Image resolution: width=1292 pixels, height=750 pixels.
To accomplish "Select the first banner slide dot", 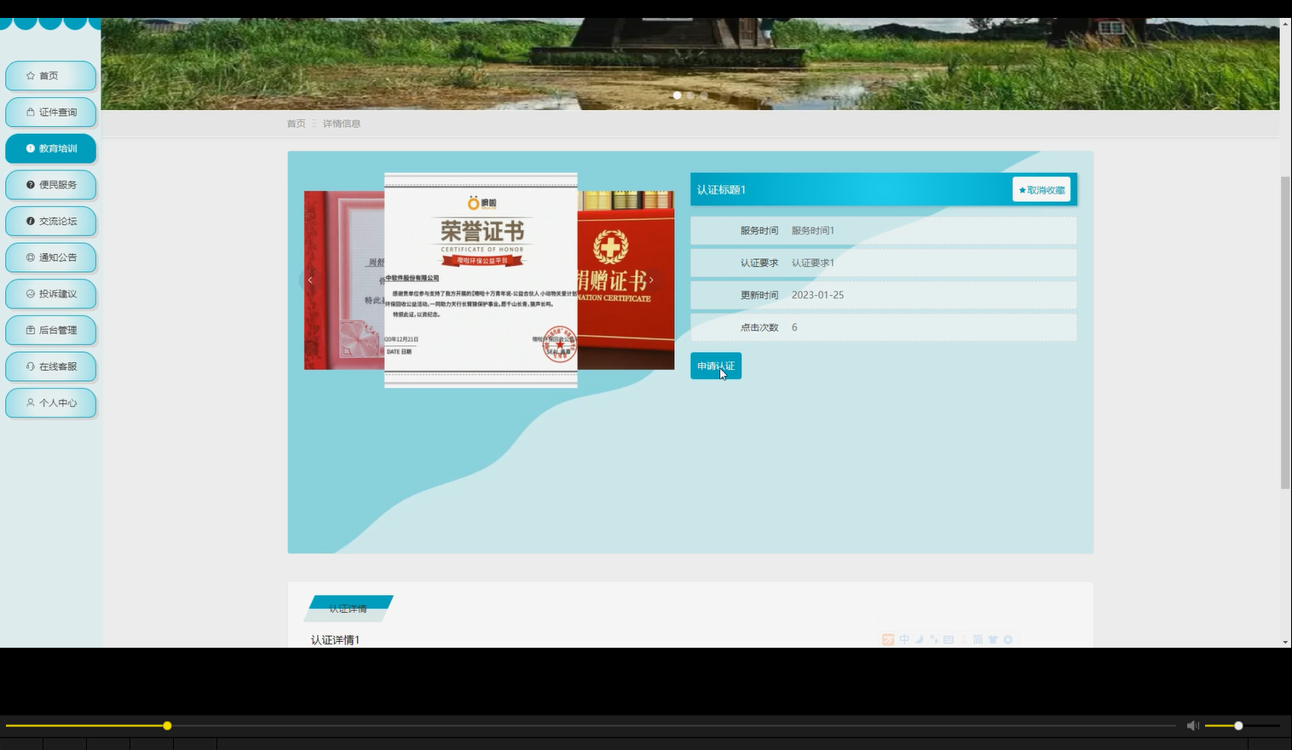I will point(677,95).
